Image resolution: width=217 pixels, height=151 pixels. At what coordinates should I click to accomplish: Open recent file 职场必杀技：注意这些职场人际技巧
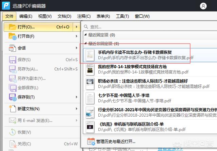coord(150,84)
